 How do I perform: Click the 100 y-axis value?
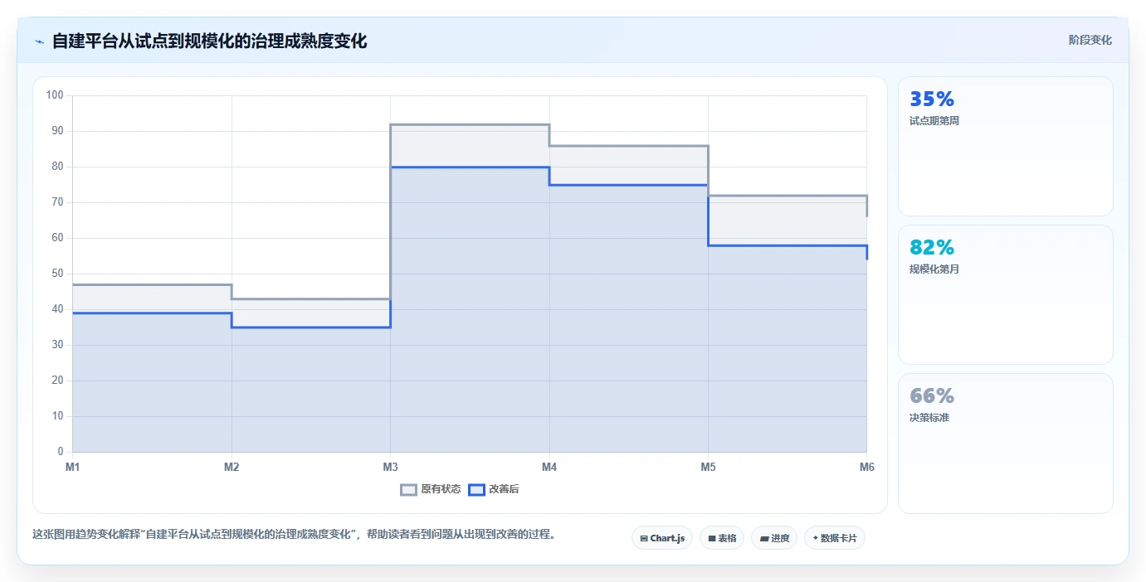click(55, 95)
